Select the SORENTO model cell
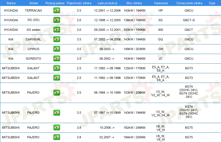 33,59
